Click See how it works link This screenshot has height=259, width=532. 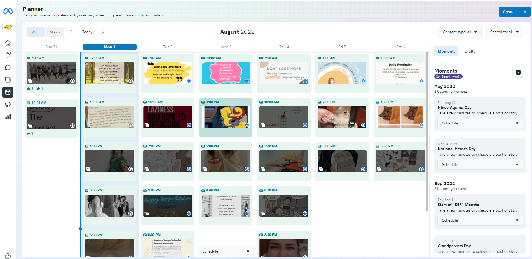click(448, 77)
